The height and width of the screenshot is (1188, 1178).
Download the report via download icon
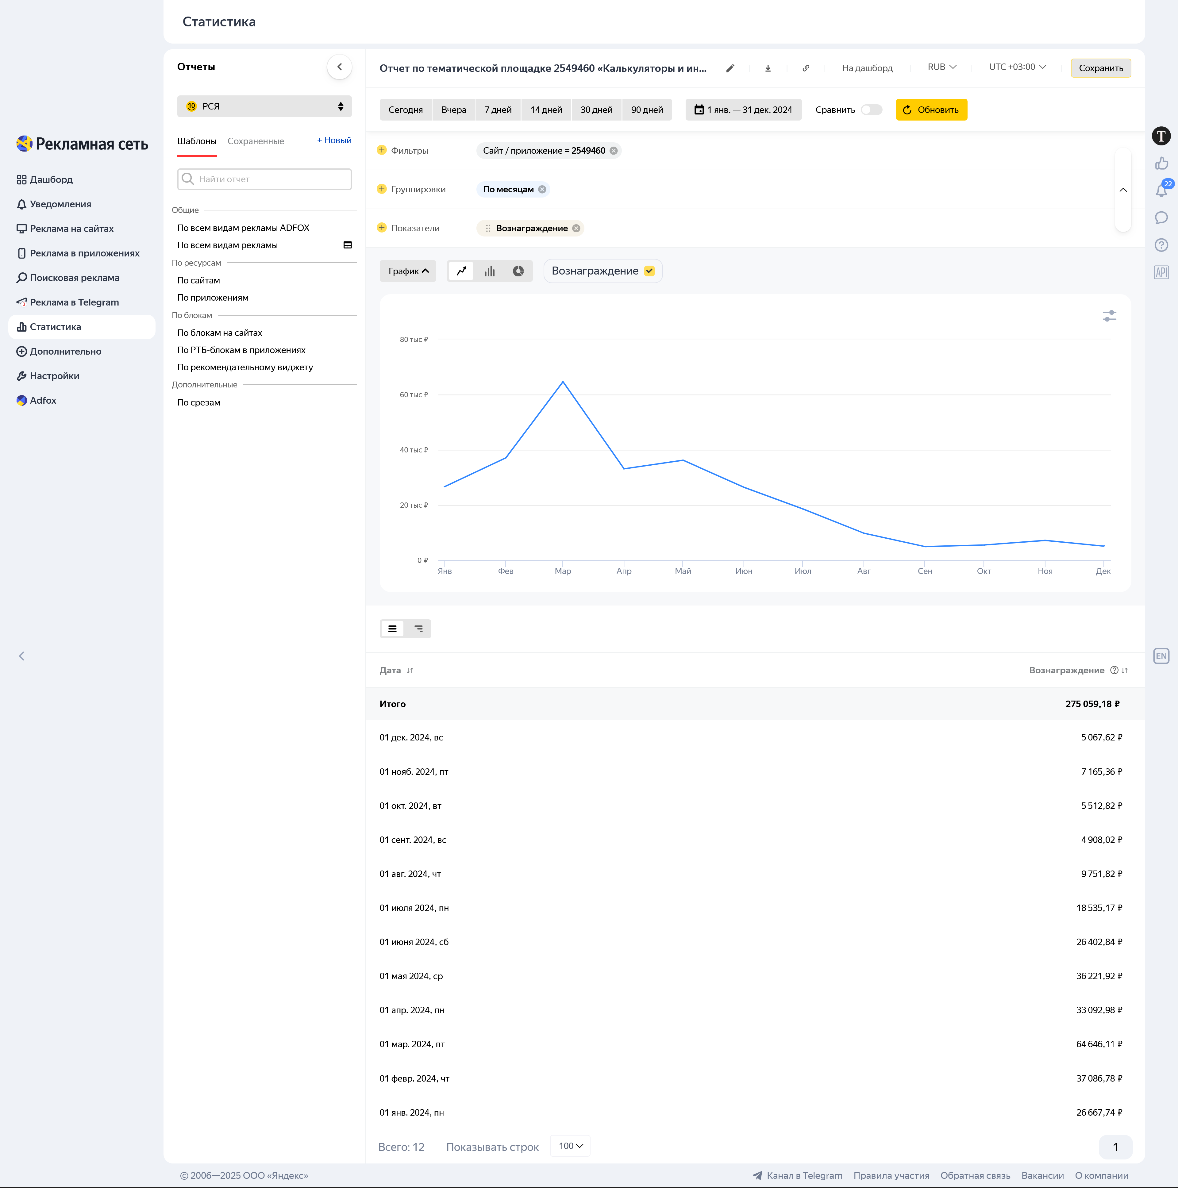tap(768, 68)
